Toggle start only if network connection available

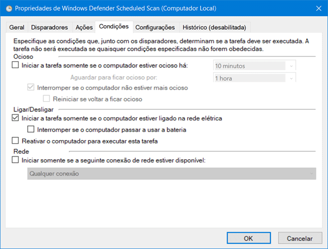[15, 160]
